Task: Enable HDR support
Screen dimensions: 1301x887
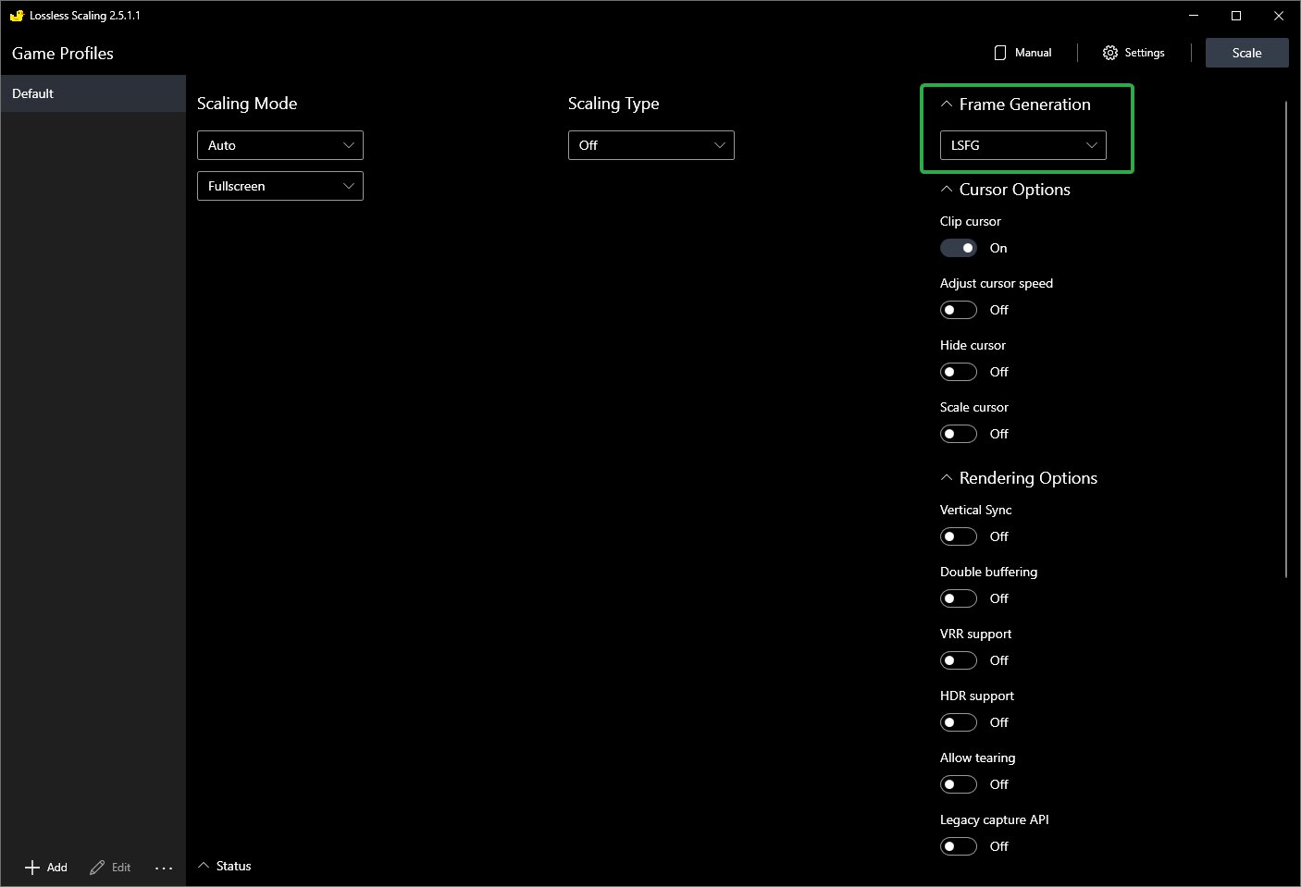Action: pos(958,722)
